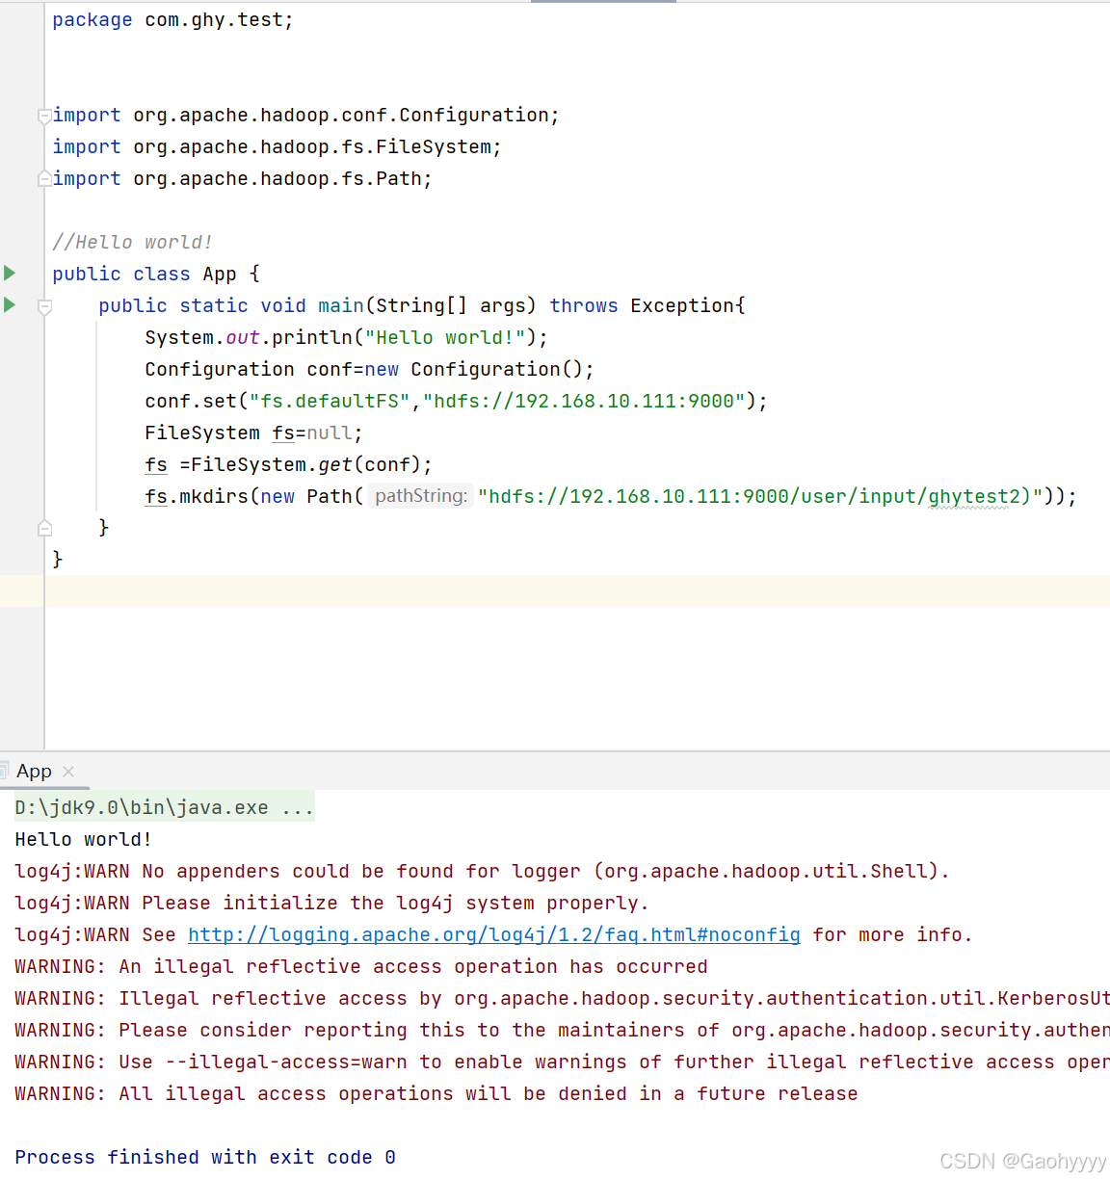Run the main method using its gutter run icon
The width and height of the screenshot is (1110, 1180).
tap(10, 304)
